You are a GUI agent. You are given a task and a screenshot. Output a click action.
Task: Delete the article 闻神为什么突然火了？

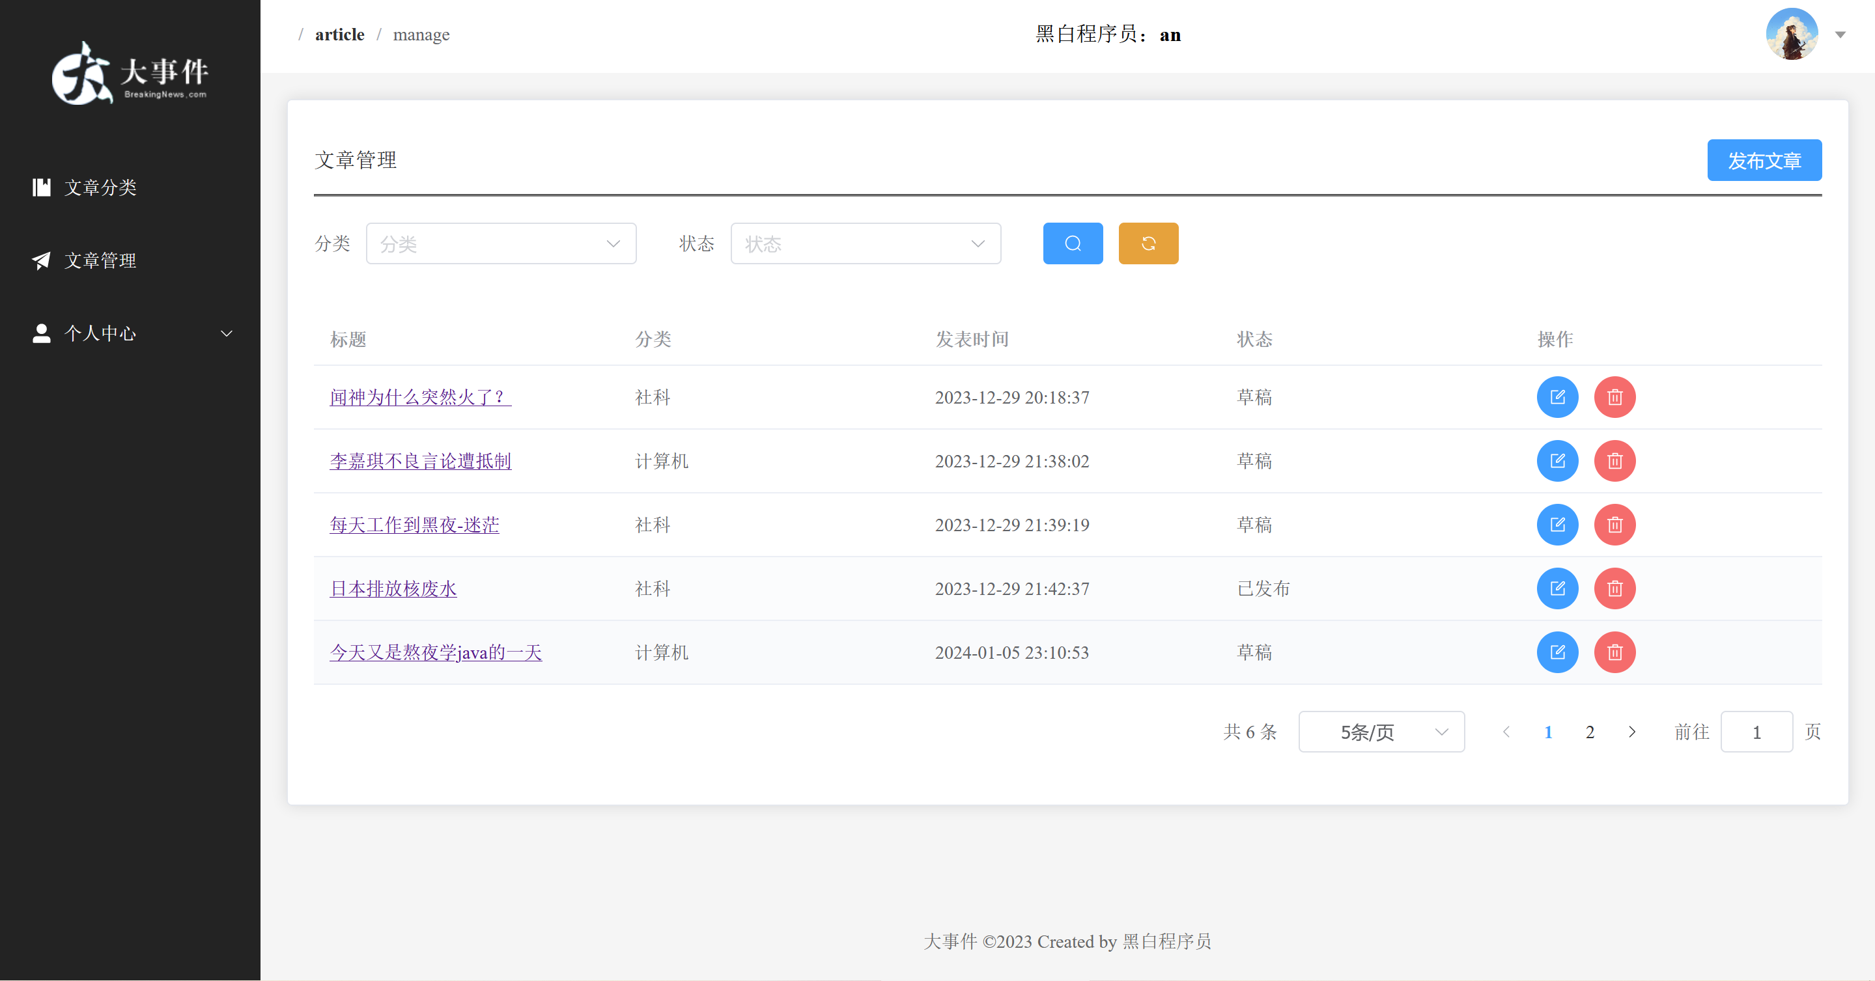(1614, 397)
